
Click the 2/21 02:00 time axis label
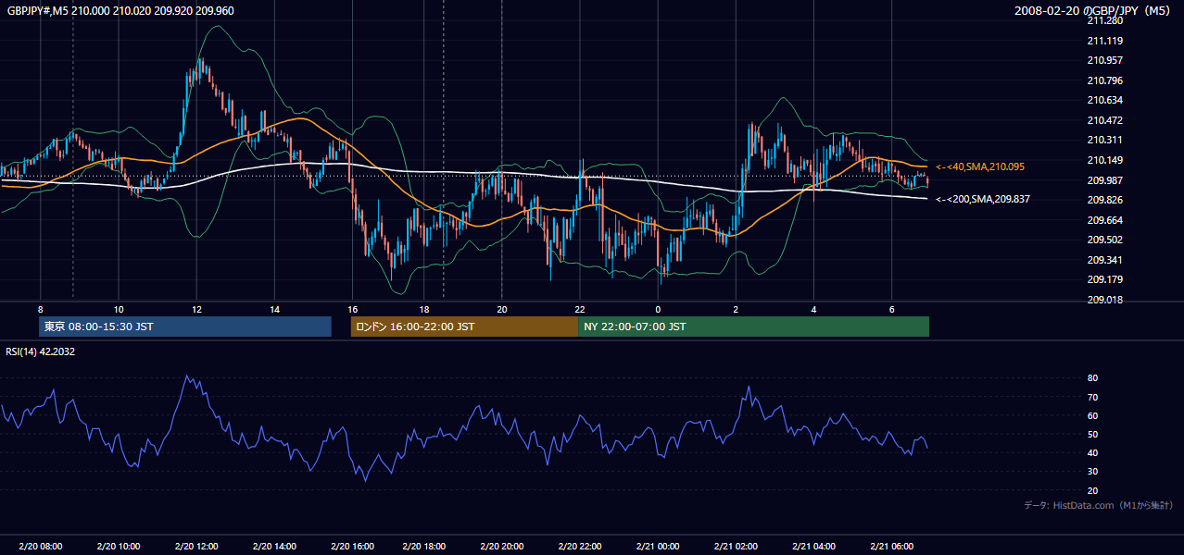(x=736, y=546)
